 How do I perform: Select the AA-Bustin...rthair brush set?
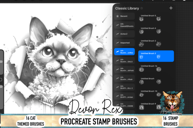(x=124, y=78)
